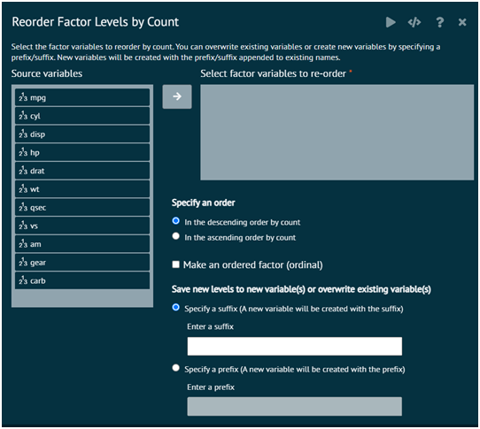Viewport: 480px width, 429px height.
Task: Click the factor variables to re-order box
Action: (337, 133)
